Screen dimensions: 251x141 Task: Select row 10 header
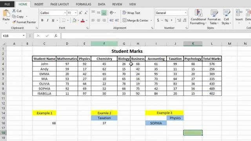[x=3, y=94]
